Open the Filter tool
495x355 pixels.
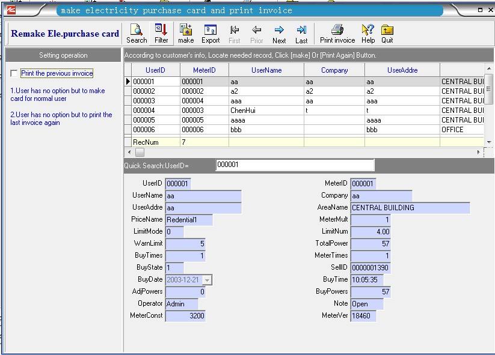click(x=161, y=34)
